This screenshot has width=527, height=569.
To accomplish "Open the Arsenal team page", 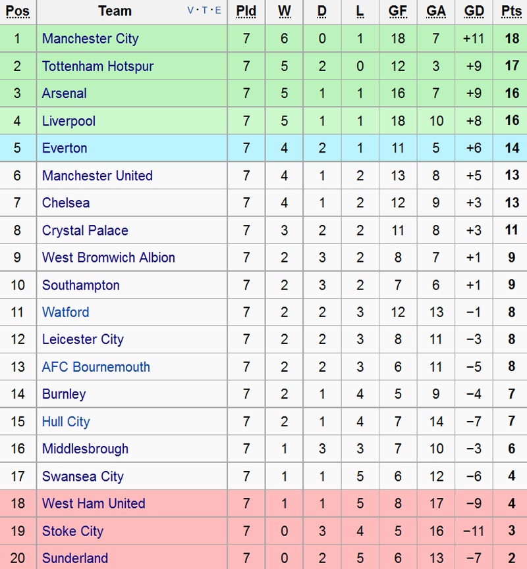I will pos(64,93).
